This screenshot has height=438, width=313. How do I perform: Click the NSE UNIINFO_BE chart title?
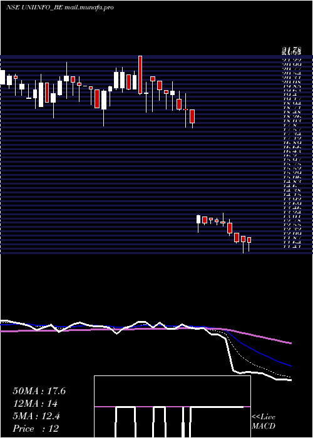(59, 8)
